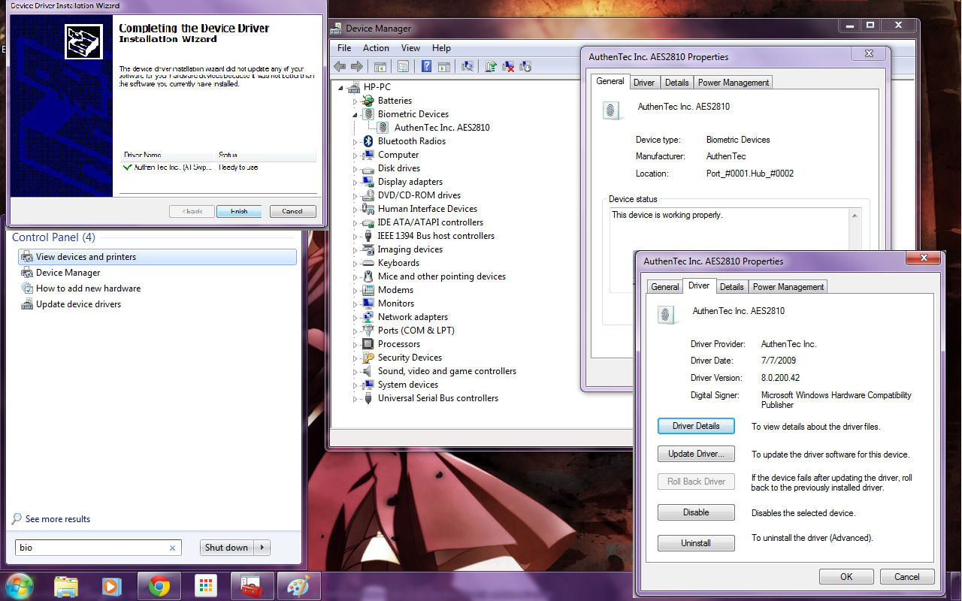Switch to General tab in front Properties dialog
The height and width of the screenshot is (601, 962).
coord(665,287)
